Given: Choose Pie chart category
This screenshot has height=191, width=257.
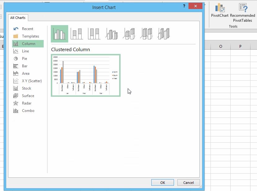Looking at the screenshot, I should click(x=24, y=59).
